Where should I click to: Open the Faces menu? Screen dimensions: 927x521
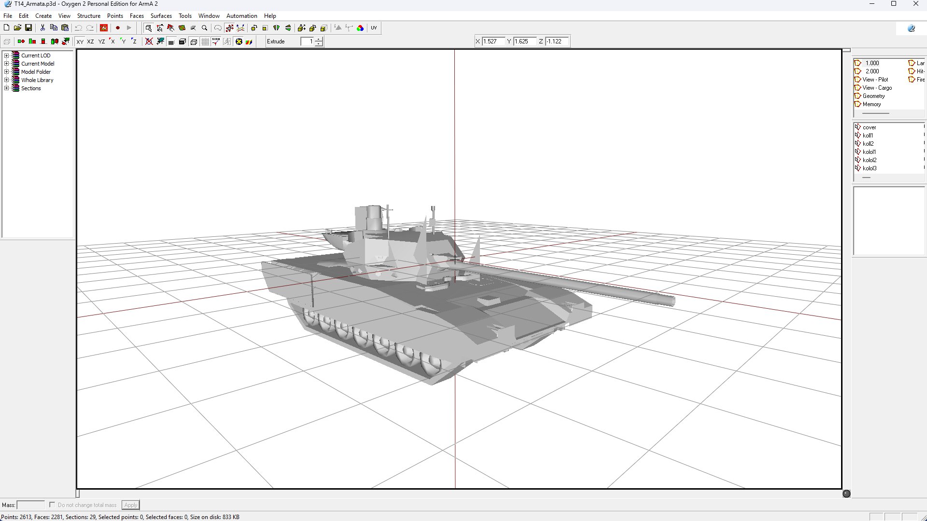point(137,16)
